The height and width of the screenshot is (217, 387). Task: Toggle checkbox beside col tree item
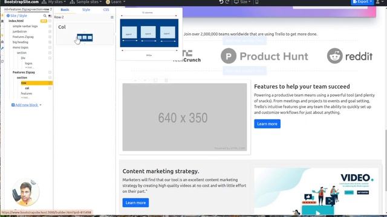click(x=50, y=88)
